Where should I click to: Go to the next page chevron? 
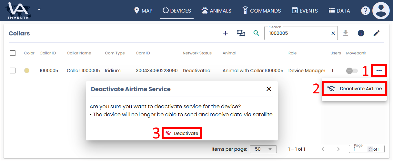(338, 149)
